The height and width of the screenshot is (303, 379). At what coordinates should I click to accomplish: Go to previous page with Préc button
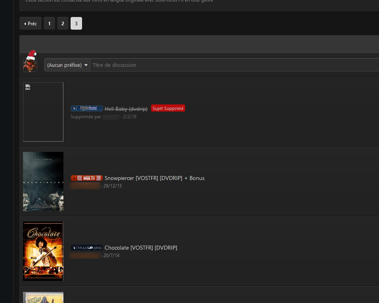(31, 23)
